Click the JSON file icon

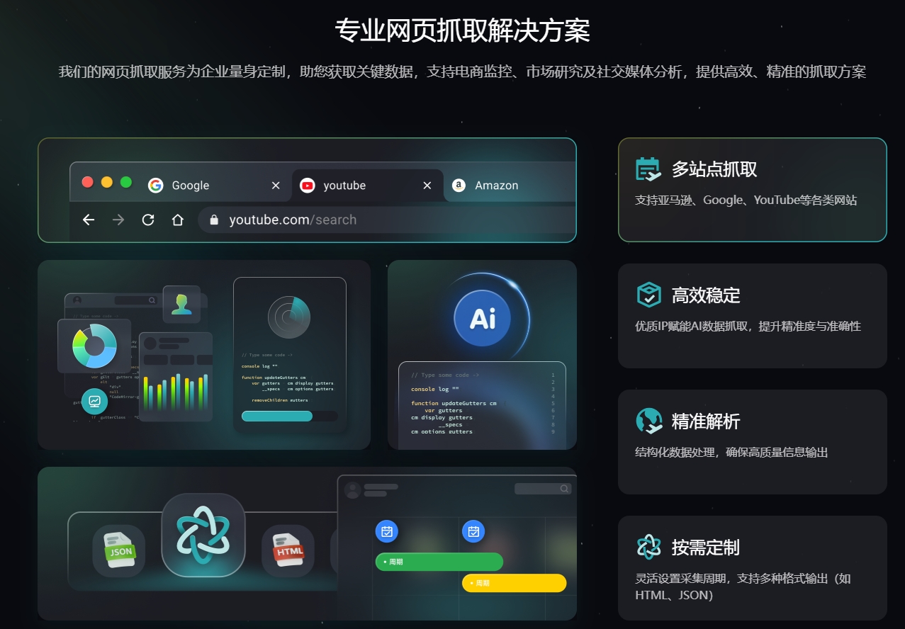[x=119, y=550]
